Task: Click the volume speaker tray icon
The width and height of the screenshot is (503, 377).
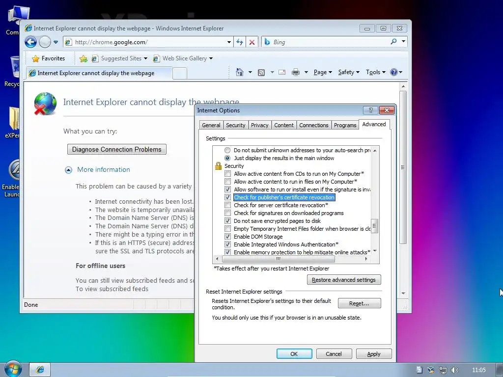Action: (x=454, y=370)
